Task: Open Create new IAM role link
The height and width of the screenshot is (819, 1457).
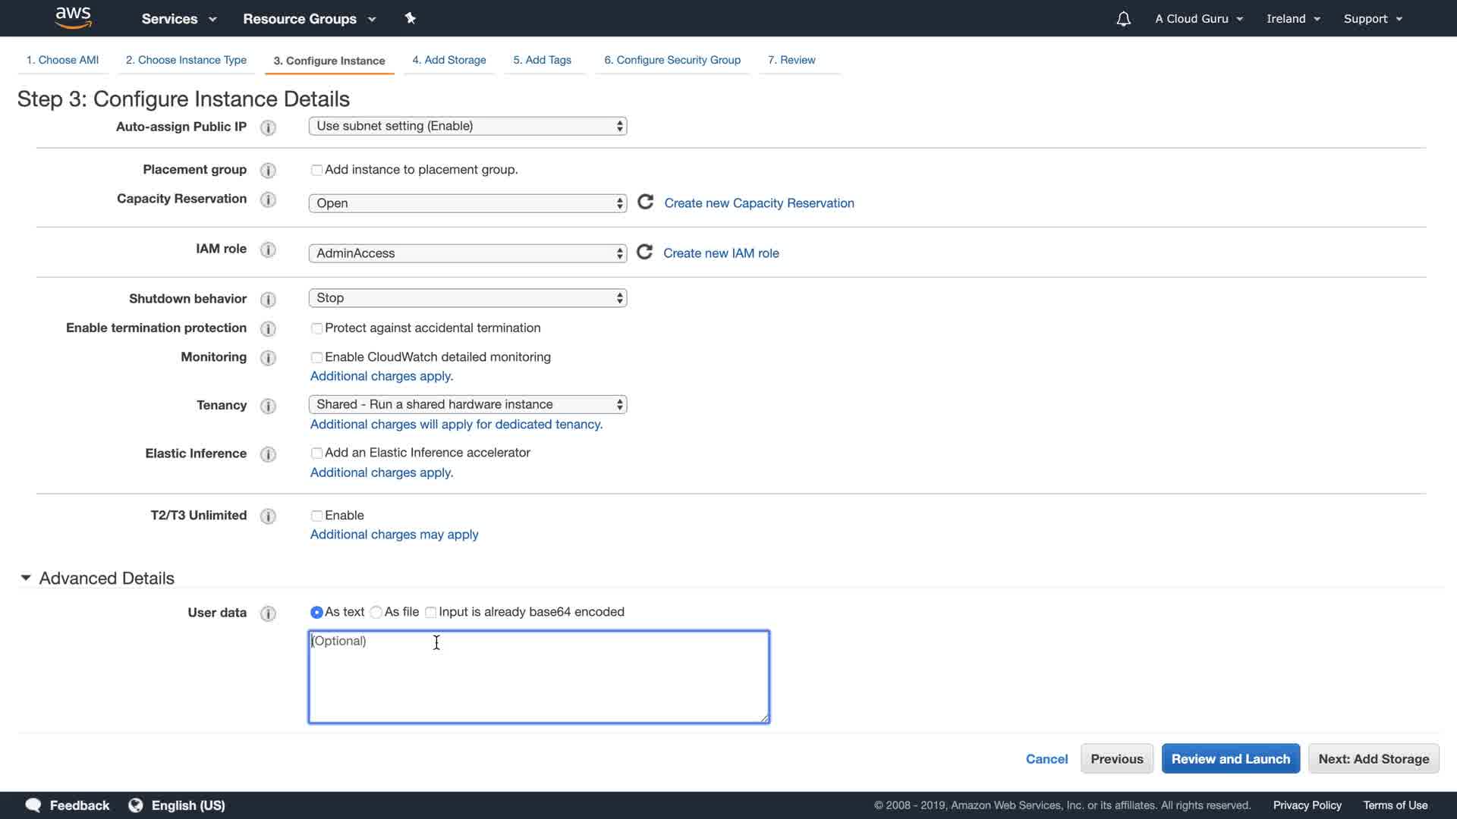Action: [x=721, y=253]
